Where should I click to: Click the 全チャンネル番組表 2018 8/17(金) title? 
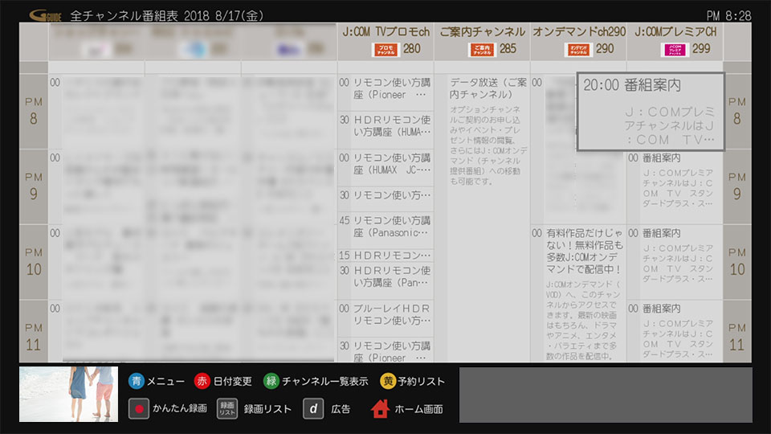[x=167, y=16]
